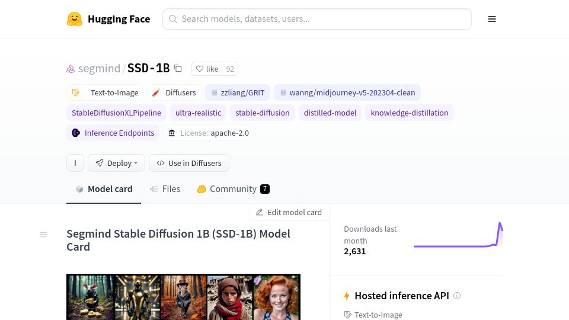Screen dimensions: 569x320
Task: Open the Community tab
Action: click(234, 189)
